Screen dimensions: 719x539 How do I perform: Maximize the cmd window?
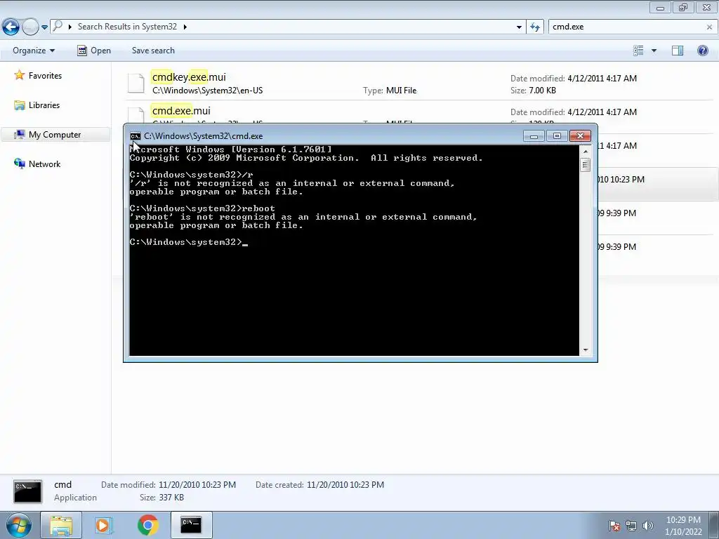(557, 136)
